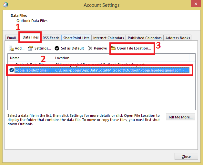Screen dimensions: 203x165
Task: Click the Tell Me More... button
Action: point(180,117)
